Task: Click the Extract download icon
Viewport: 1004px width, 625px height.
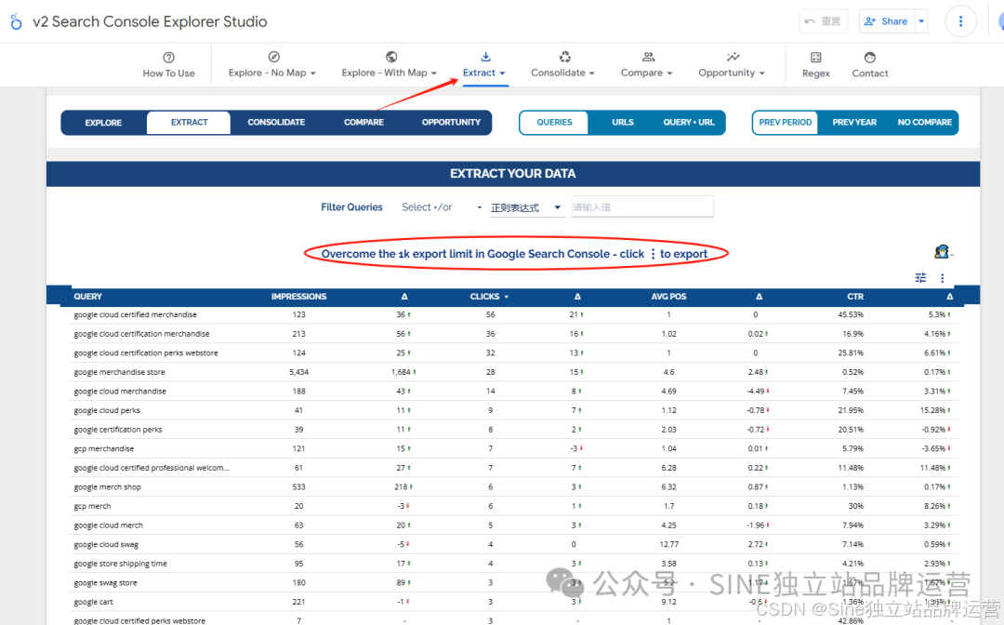Action: pos(485,57)
